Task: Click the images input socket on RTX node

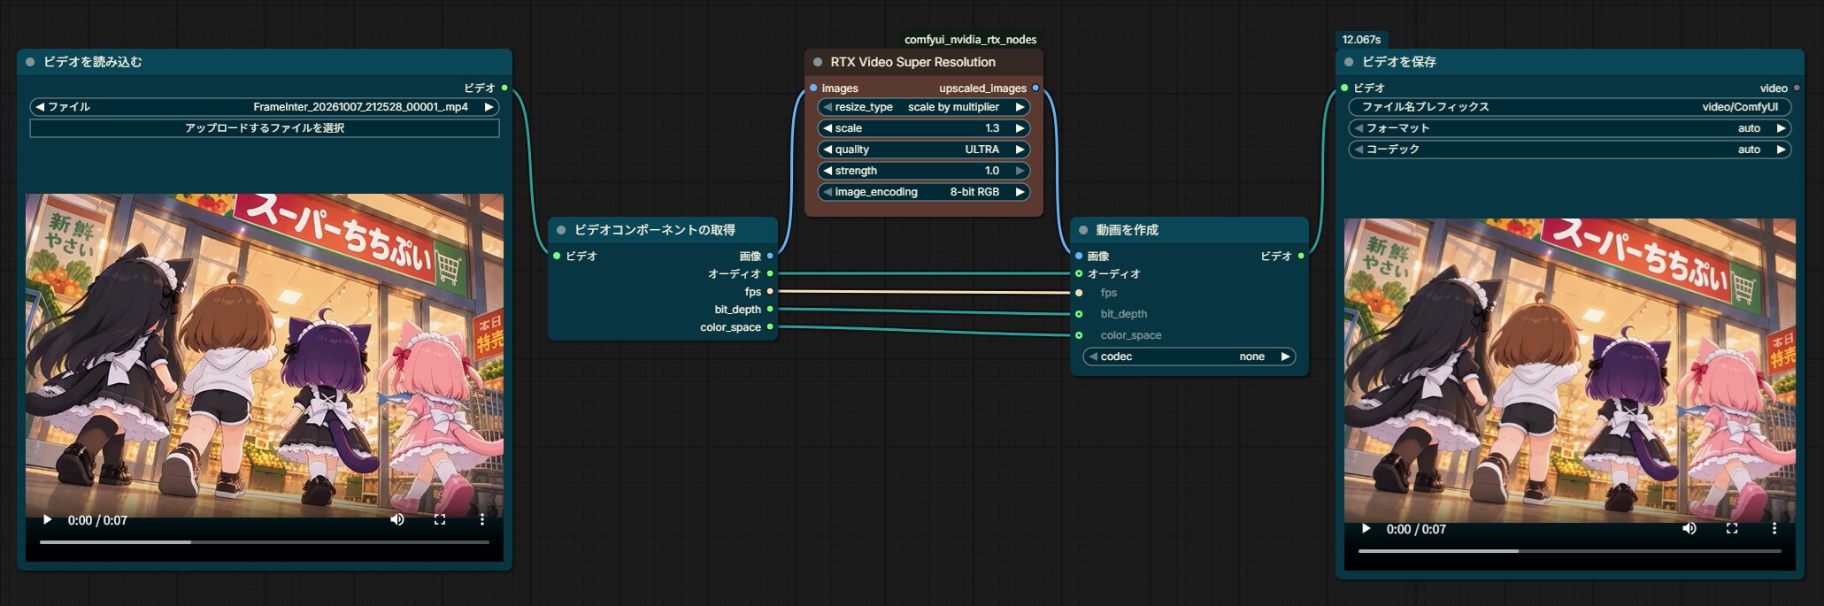Action: [813, 88]
